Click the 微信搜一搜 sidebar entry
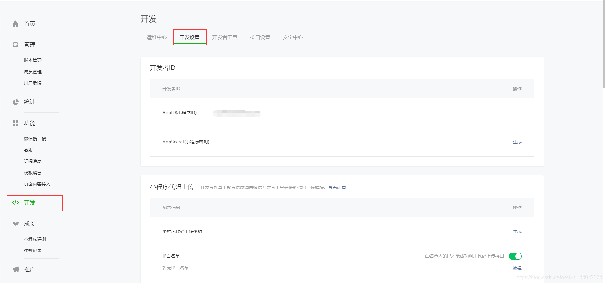 coord(35,138)
